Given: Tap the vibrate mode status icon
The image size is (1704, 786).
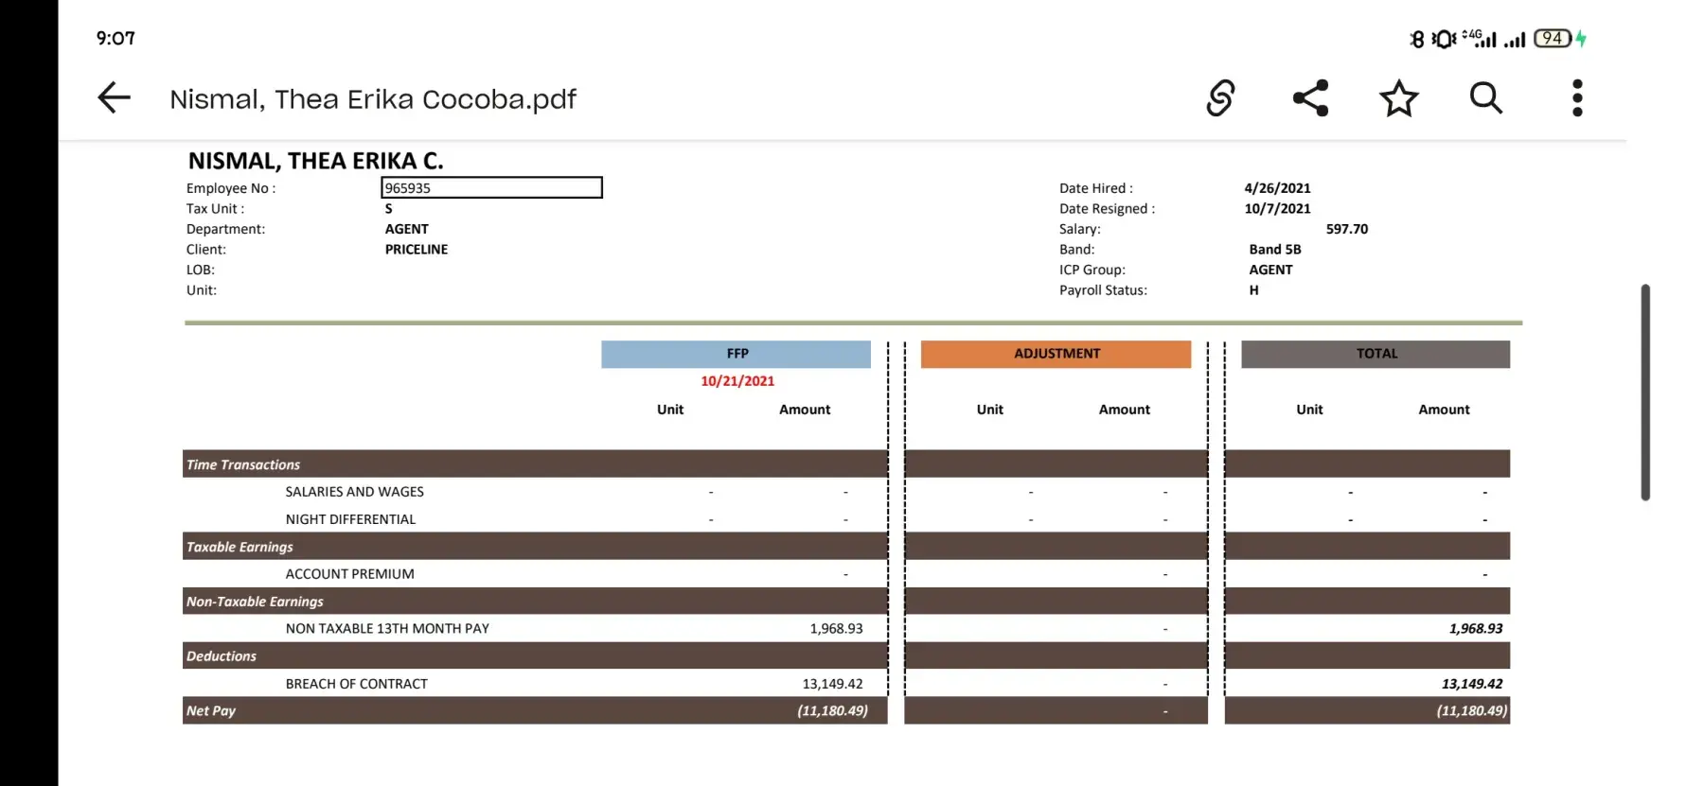Looking at the screenshot, I should coord(1444,39).
